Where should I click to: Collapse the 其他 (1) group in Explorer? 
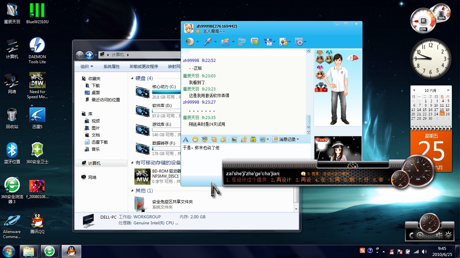(x=132, y=191)
